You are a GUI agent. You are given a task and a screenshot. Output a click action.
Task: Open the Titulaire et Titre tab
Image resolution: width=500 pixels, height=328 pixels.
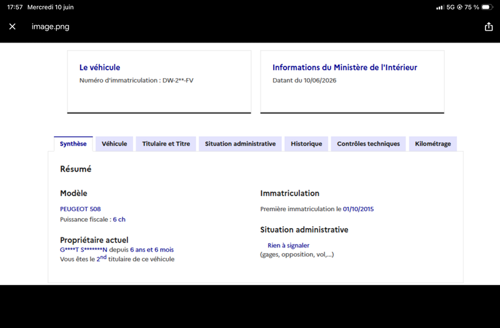(166, 144)
